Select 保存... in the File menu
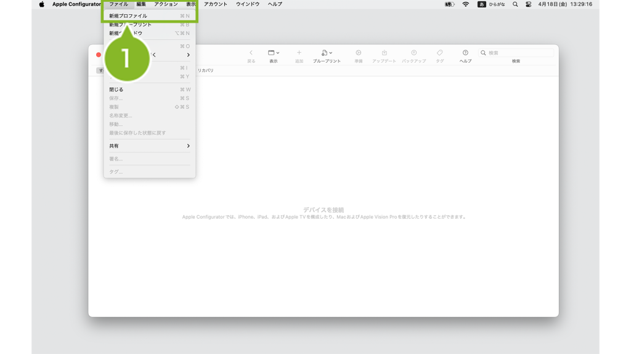This screenshot has height=354, width=631. pos(149,98)
